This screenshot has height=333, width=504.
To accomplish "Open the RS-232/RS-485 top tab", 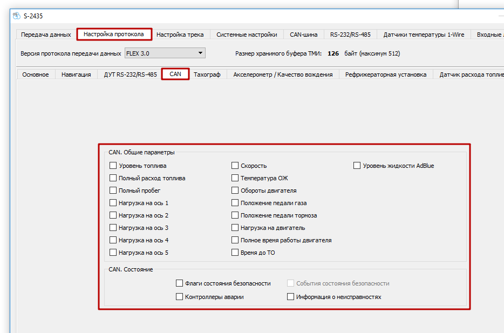I will point(350,35).
